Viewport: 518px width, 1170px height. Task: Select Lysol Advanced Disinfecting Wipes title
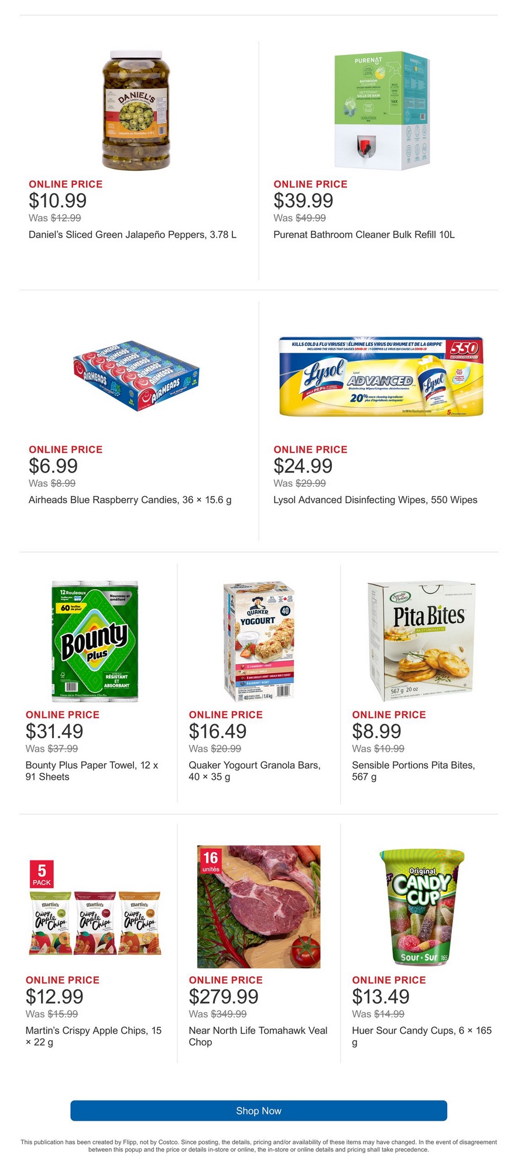pyautogui.click(x=375, y=500)
